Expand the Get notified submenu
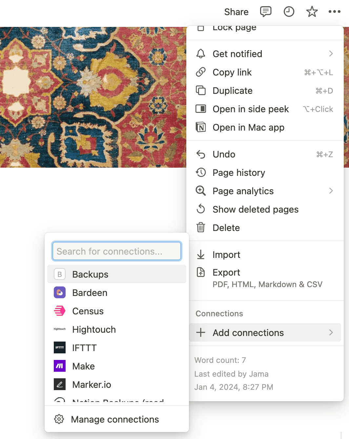 tap(331, 53)
